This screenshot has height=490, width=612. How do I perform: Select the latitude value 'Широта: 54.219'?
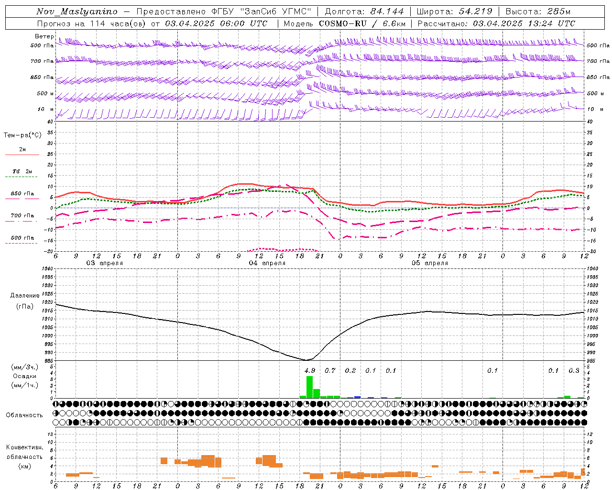(454, 11)
